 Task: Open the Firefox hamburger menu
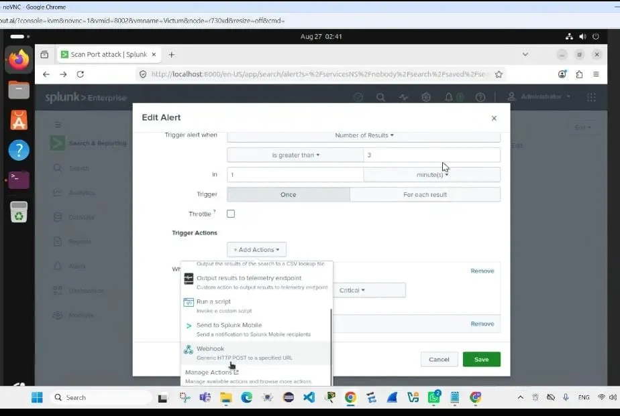(596, 74)
